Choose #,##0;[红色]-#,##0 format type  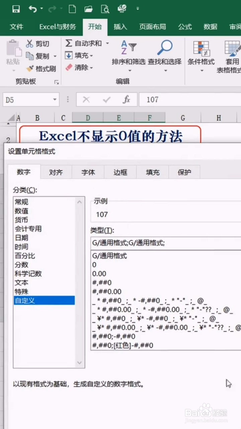click(123, 345)
